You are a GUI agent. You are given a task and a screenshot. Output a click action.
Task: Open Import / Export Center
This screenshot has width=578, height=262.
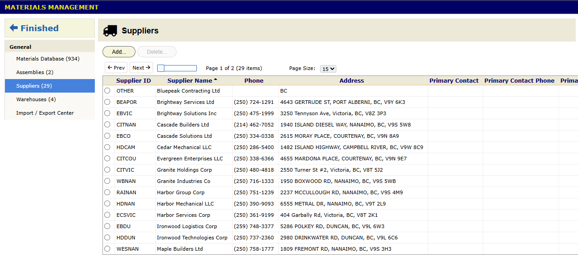pos(50,113)
